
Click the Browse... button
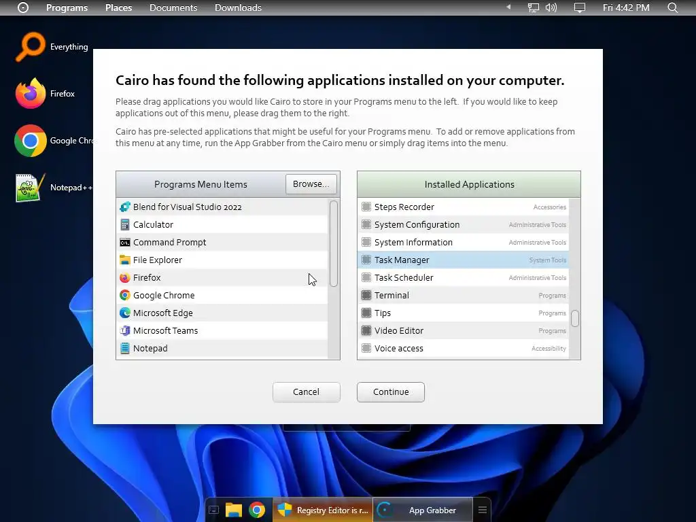pos(311,184)
